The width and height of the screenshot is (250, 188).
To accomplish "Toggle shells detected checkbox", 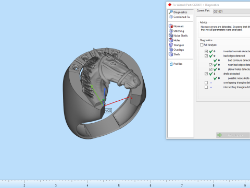I will click(206, 74).
